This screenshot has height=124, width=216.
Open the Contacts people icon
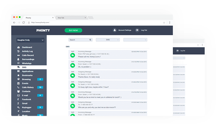[18, 91]
